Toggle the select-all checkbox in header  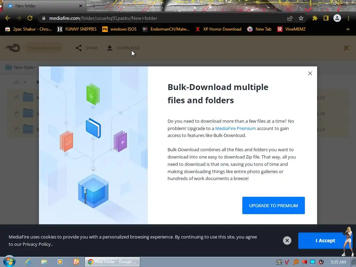[16, 82]
